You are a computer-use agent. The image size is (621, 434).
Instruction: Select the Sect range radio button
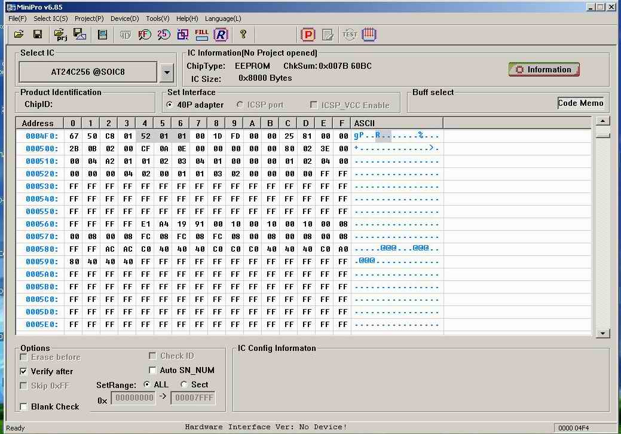pyautogui.click(x=184, y=384)
